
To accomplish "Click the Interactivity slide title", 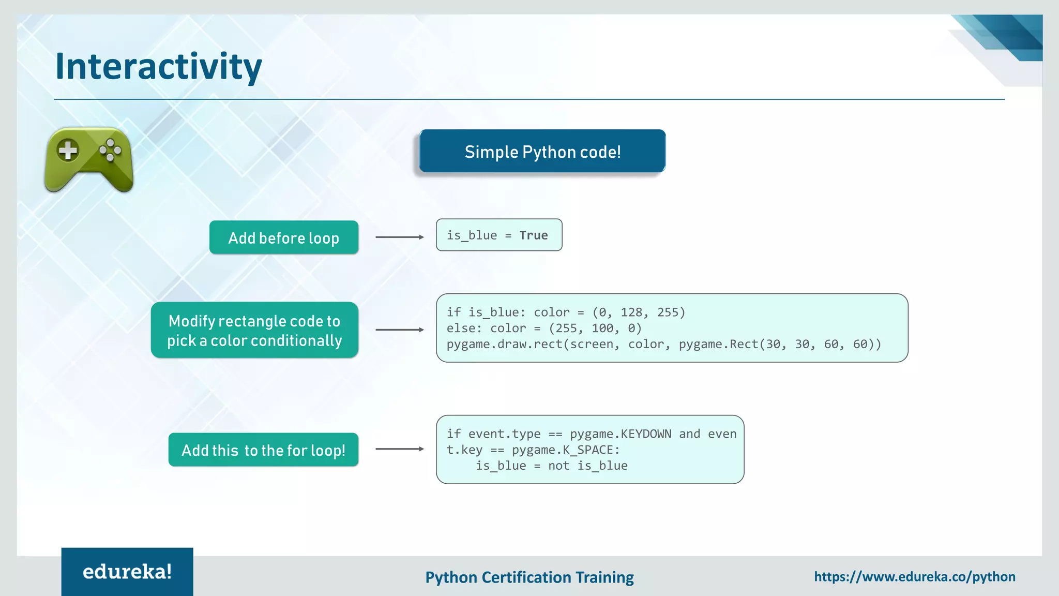I will tap(158, 67).
